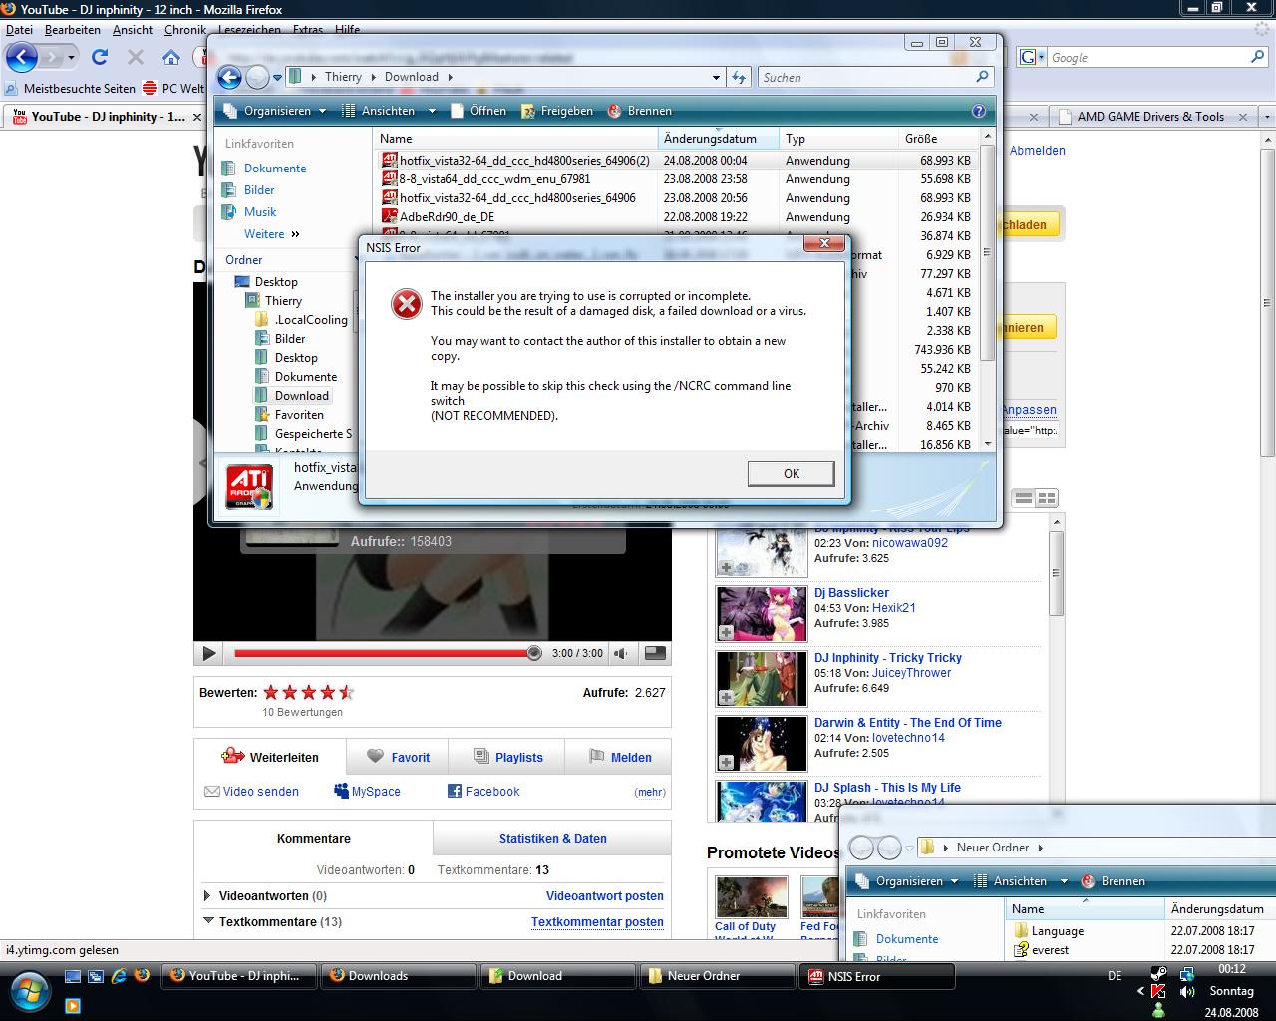Stop loading in Firefox toolbar
This screenshot has width=1276, height=1021.
136,57
